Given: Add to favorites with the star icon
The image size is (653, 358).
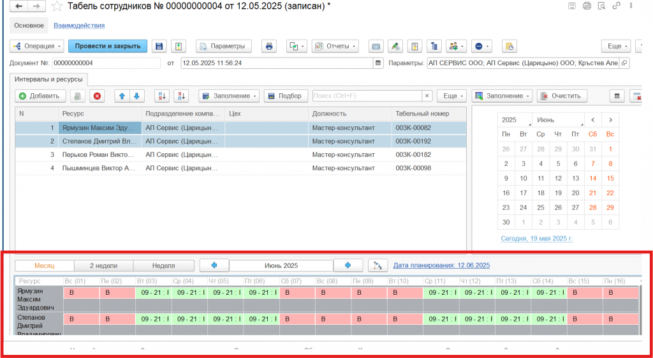Looking at the screenshot, I should click(57, 6).
